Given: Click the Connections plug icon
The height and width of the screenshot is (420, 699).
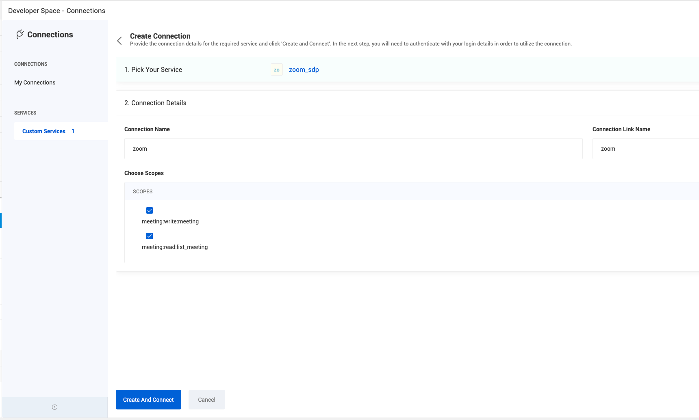Looking at the screenshot, I should (20, 35).
